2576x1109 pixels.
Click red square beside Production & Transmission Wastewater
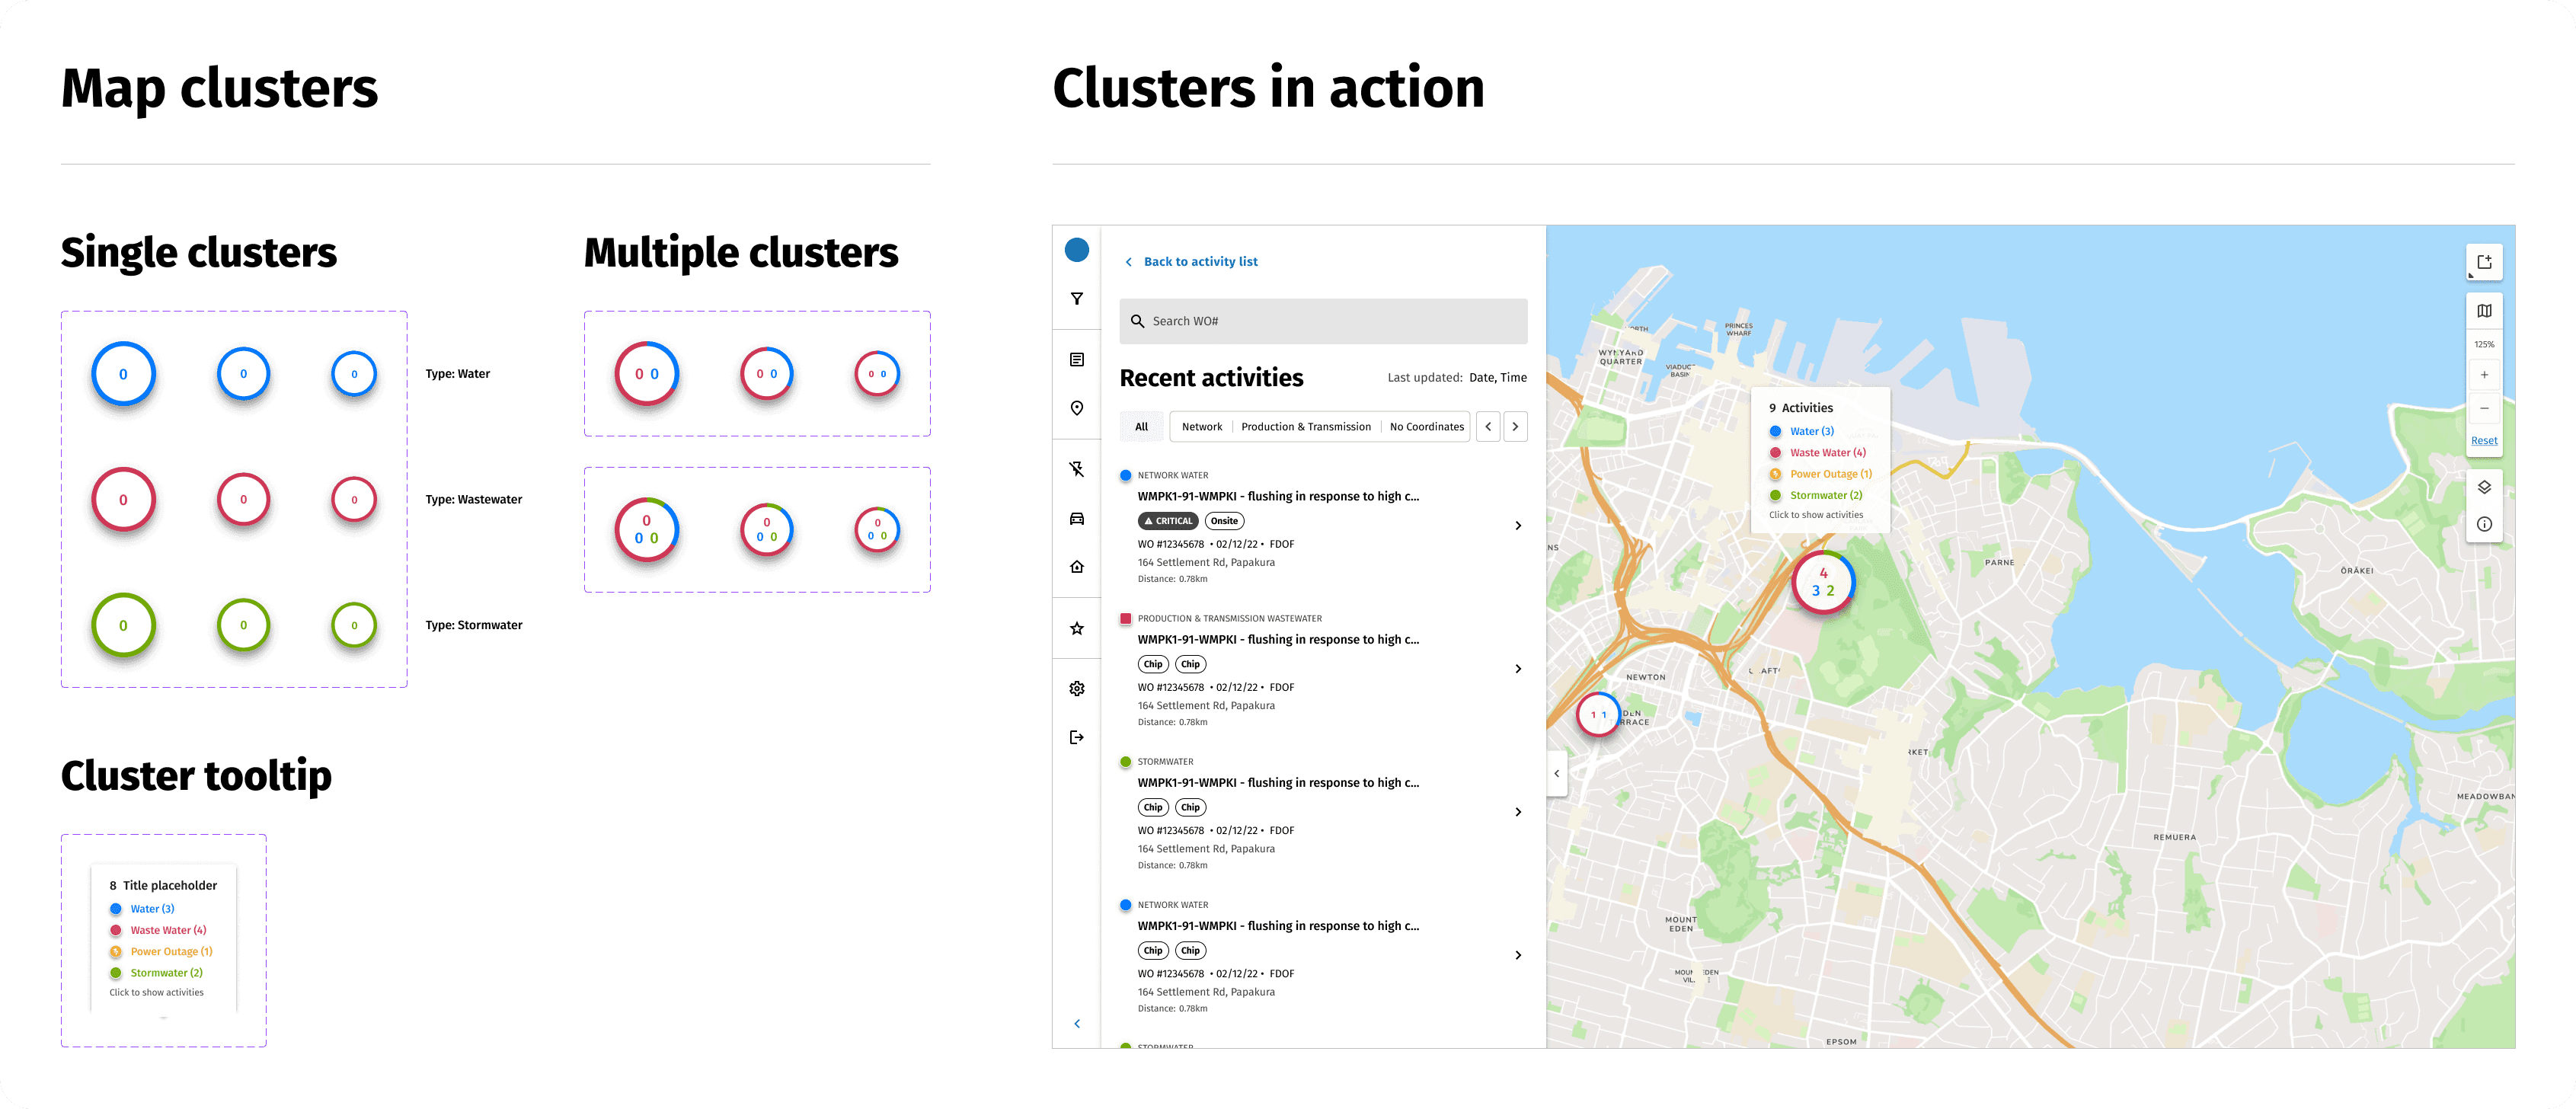click(1126, 619)
